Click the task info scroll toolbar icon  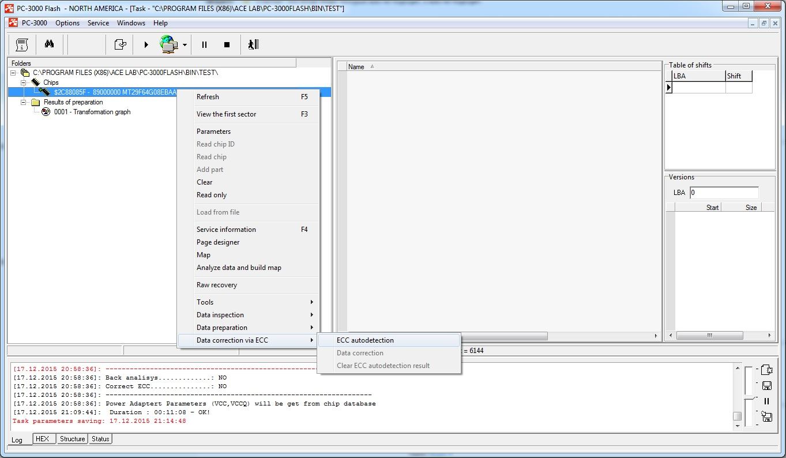click(x=22, y=44)
